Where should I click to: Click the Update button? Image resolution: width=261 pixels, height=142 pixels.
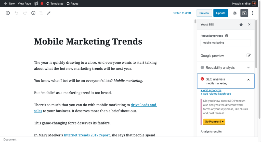click(220, 13)
